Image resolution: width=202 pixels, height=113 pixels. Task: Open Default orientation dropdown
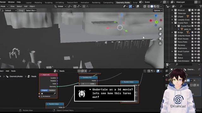9,10
